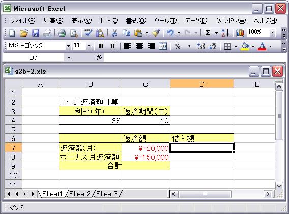
Task: Expand the Name Box dropdown arrow
Action: (x=69, y=58)
